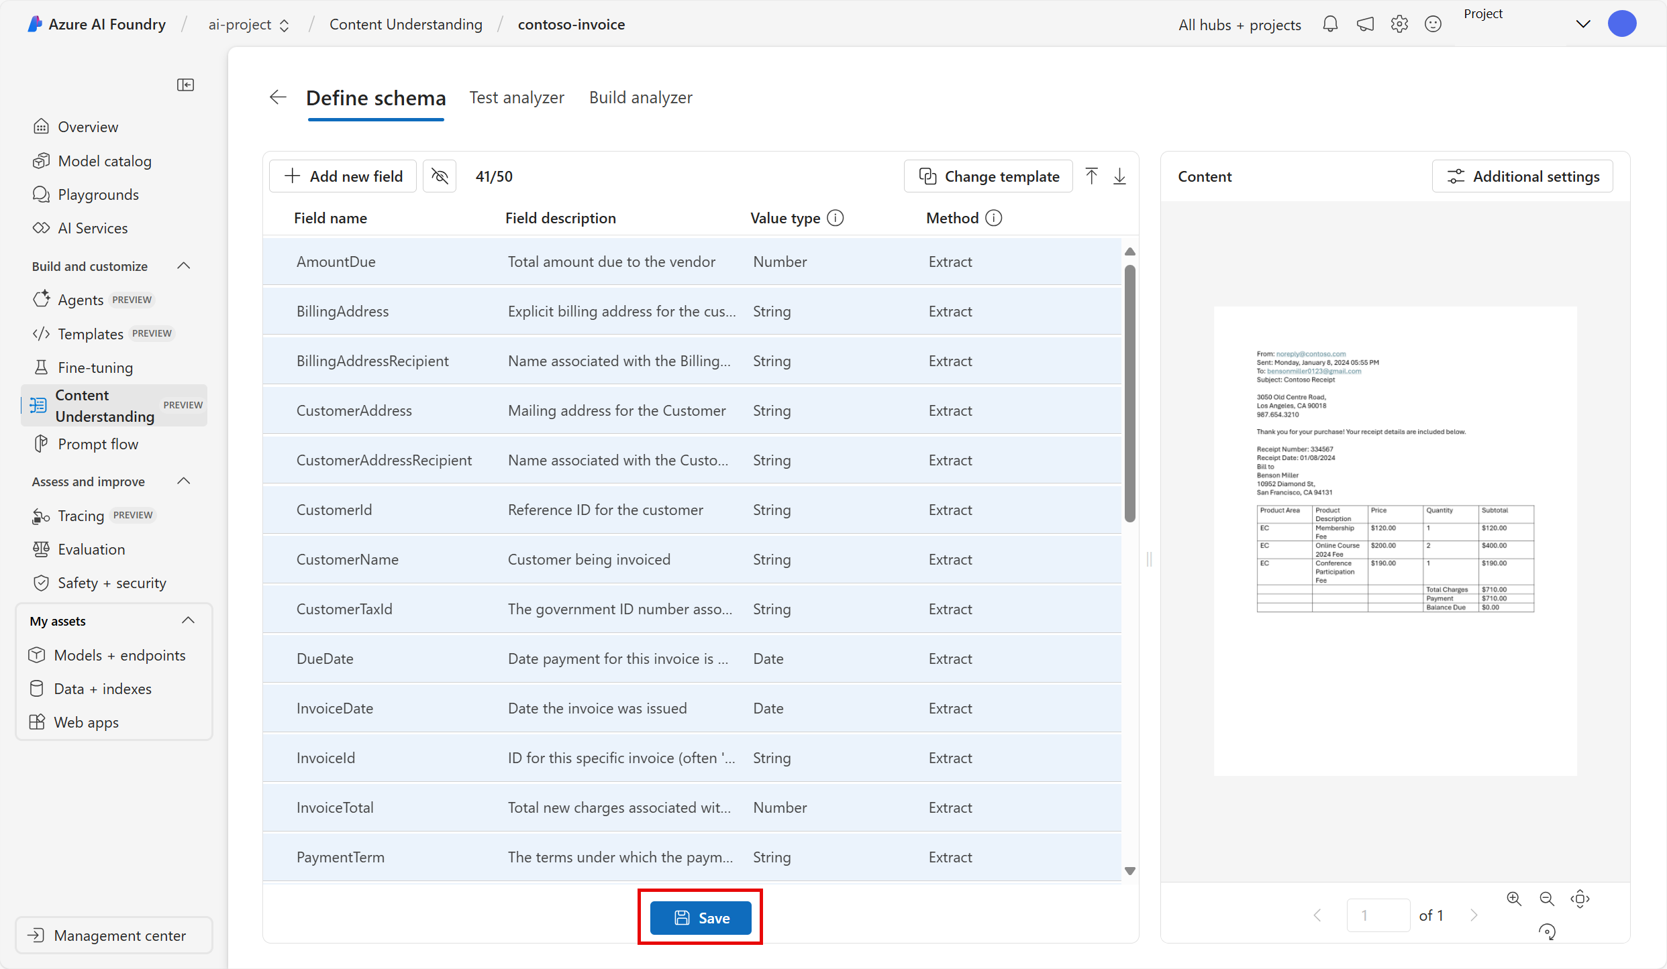The width and height of the screenshot is (1667, 969).
Task: Select the CustomerTaxId field name
Action: tap(344, 609)
